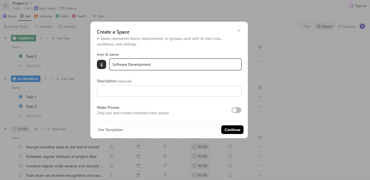Collapse the IN PROGRESS group
Image resolution: width=370 pixels, height=180 pixels.
pyautogui.click(x=5, y=79)
